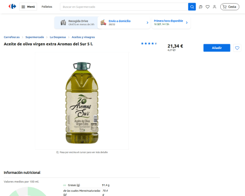Click 'Valores medios por 100 ml.' text
This screenshot has height=196, width=245.
[x=21, y=182]
